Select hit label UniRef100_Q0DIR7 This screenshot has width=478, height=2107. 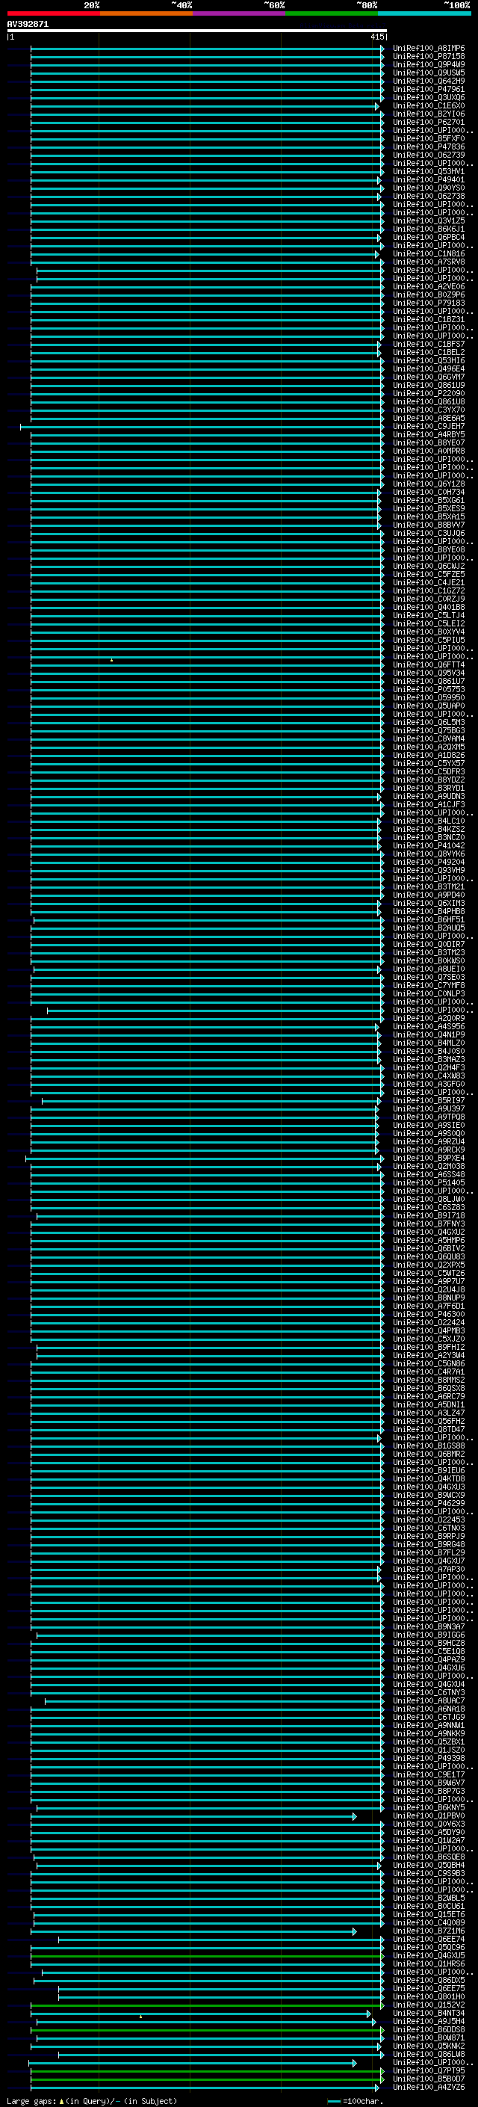429,944
